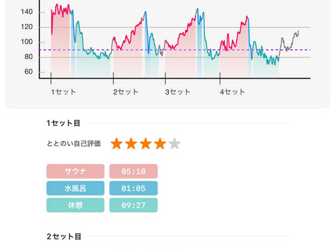Click the 2セット目 section heading
Viewport: 335px width, 251px height.
point(64,236)
